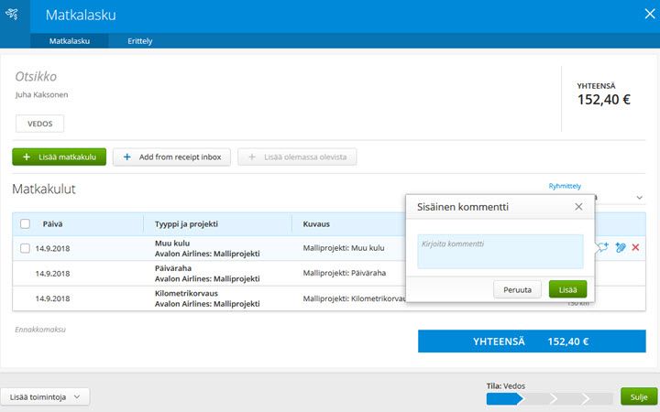
Task: Close the Matkalasku window with the X
Action: (x=650, y=14)
